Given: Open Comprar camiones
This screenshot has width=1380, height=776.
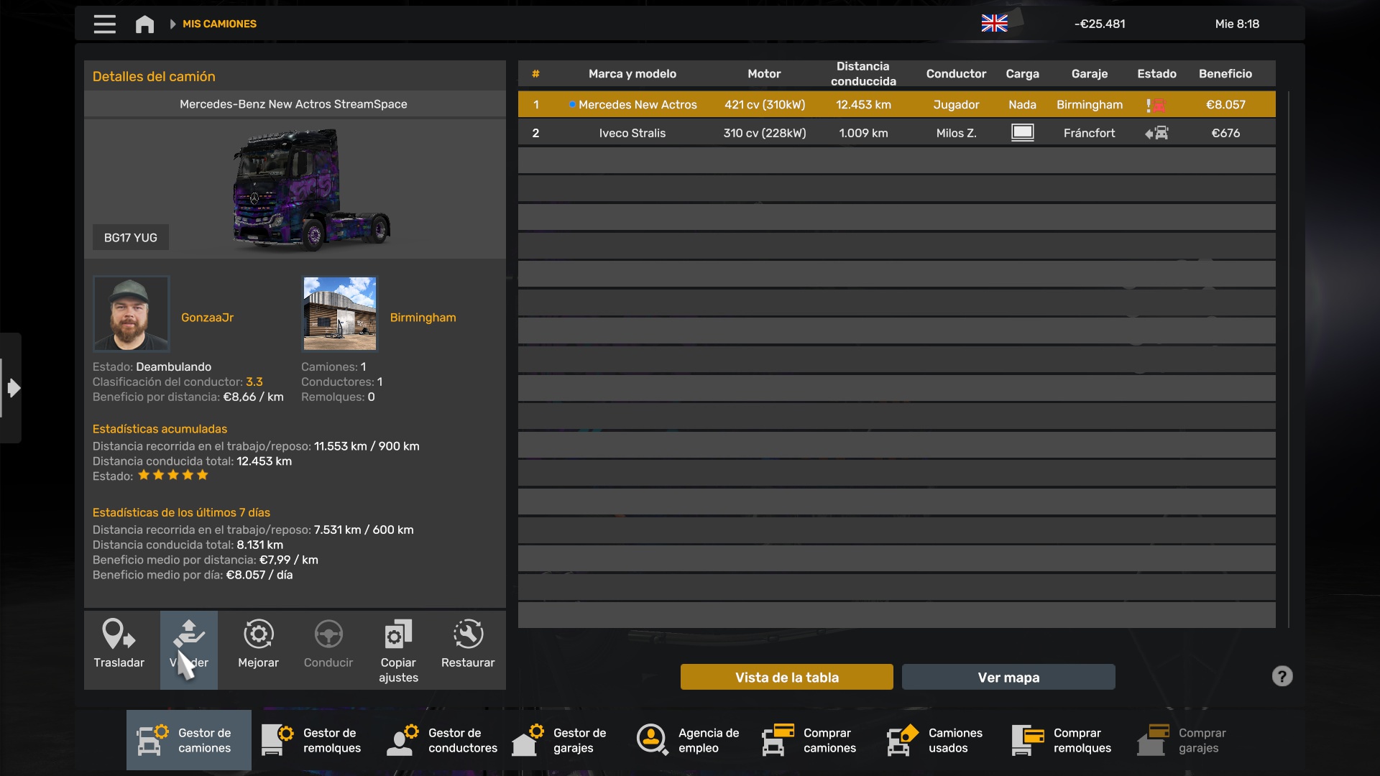Looking at the screenshot, I should tap(814, 740).
